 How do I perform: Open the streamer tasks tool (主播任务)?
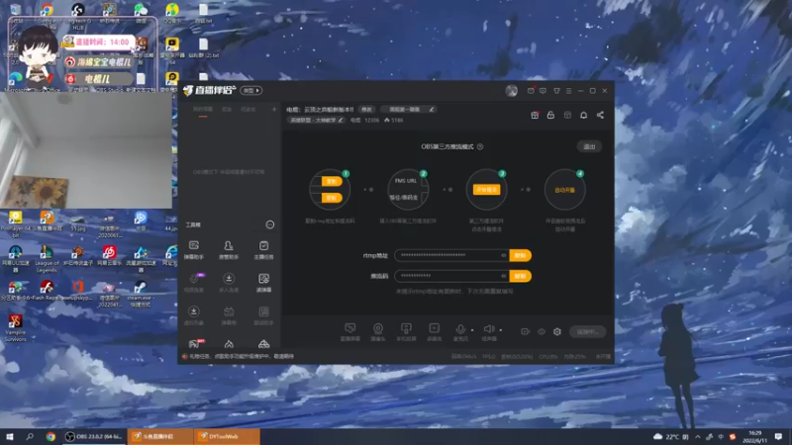pyautogui.click(x=263, y=250)
